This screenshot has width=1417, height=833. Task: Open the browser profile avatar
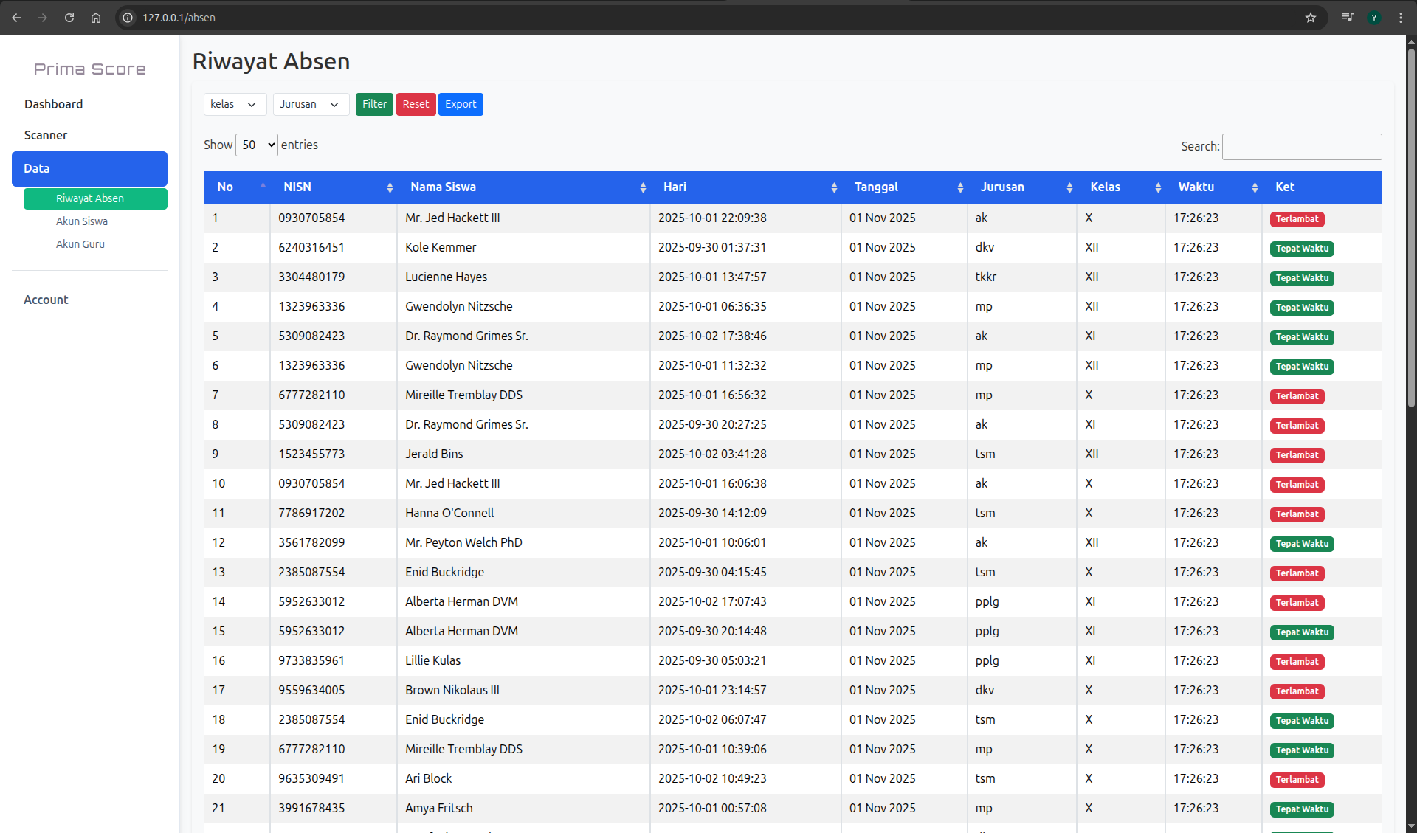(x=1374, y=18)
